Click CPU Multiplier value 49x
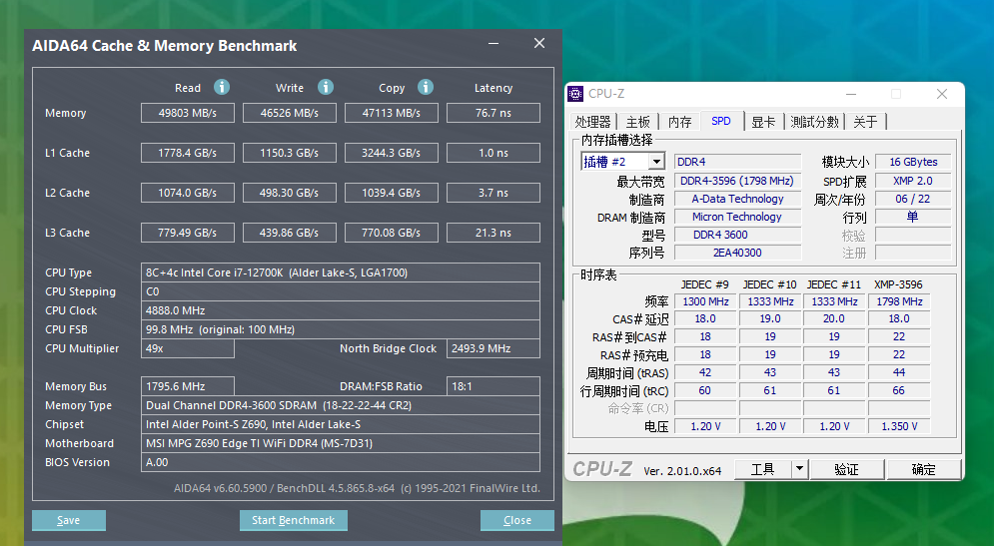The image size is (994, 546). tap(188, 348)
